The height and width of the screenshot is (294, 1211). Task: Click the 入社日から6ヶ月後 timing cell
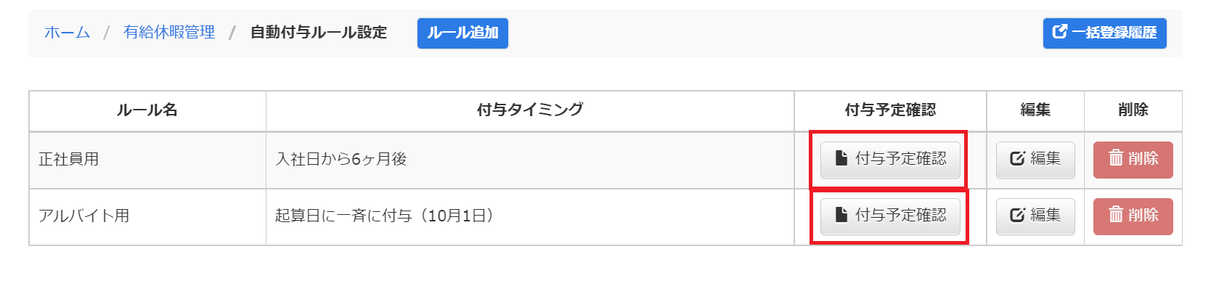[530, 160]
